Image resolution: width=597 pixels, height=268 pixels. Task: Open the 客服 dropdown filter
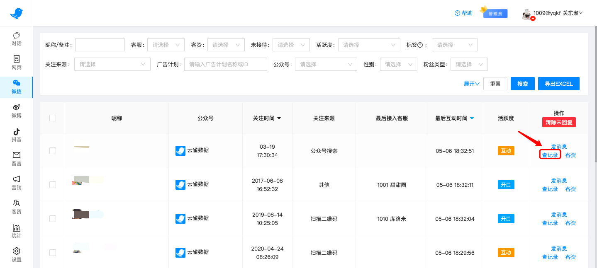[x=166, y=45]
